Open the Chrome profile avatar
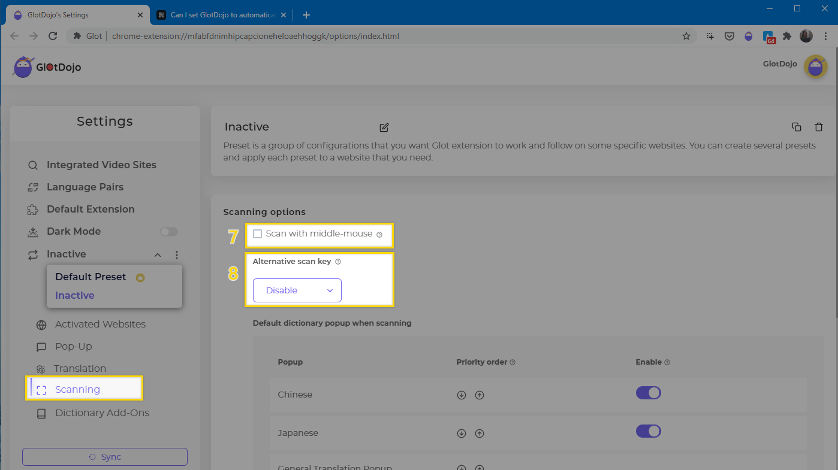Viewport: 838px width, 470px height. pos(806,36)
